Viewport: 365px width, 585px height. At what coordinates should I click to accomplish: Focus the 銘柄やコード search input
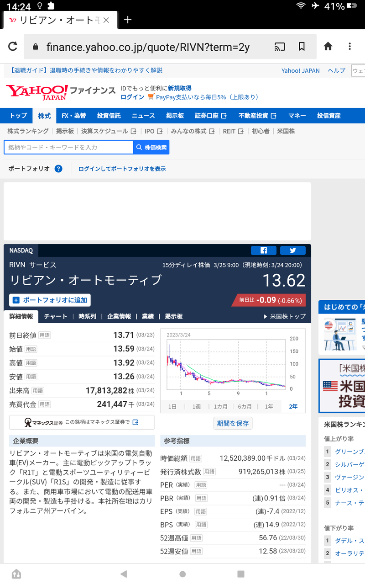[x=68, y=147]
